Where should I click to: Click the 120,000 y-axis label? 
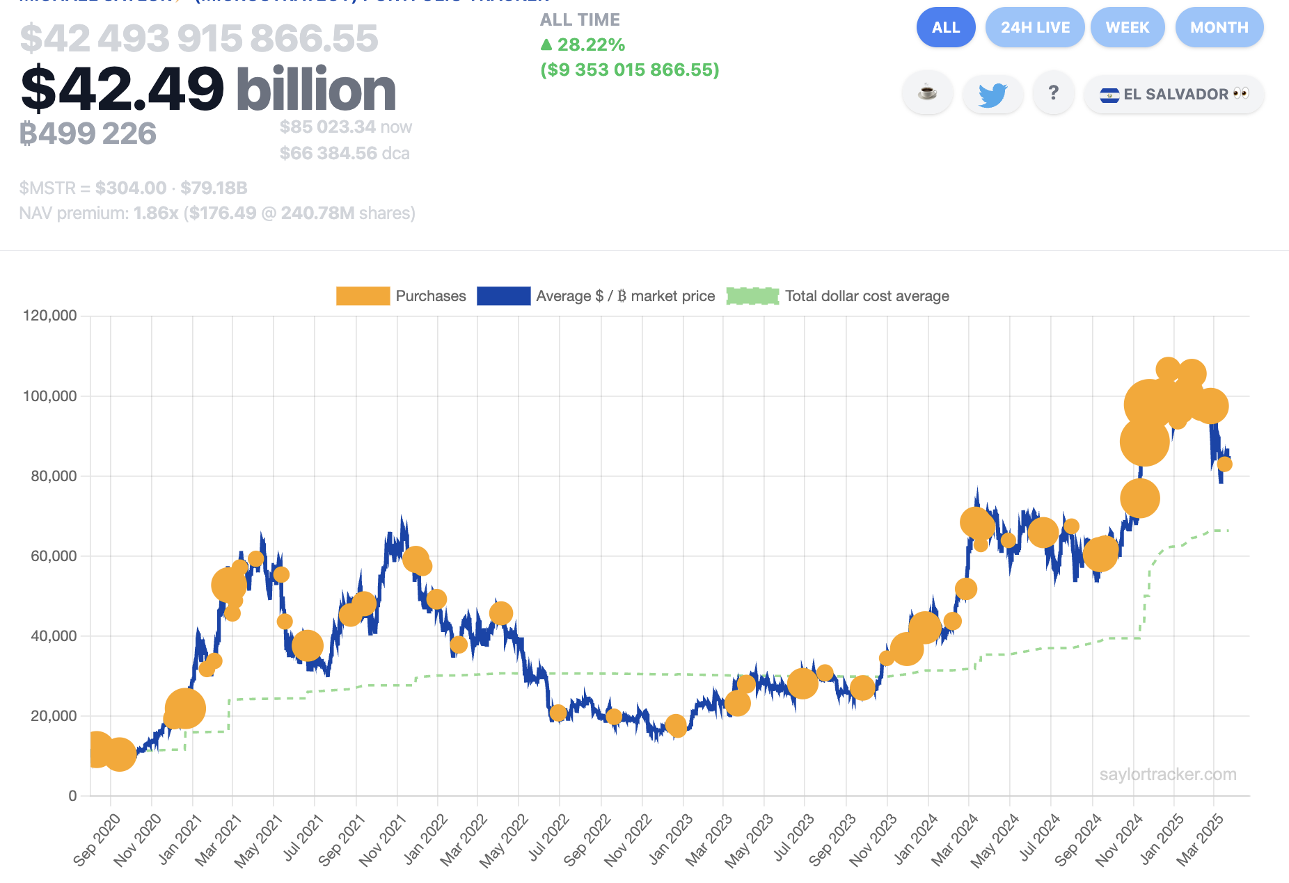[50, 316]
